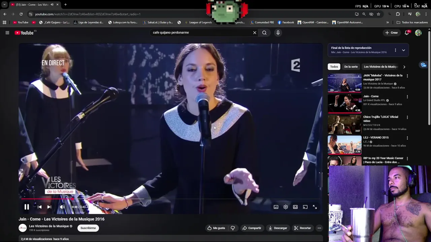
Task: Start voice search with microphone
Action: [x=278, y=33]
